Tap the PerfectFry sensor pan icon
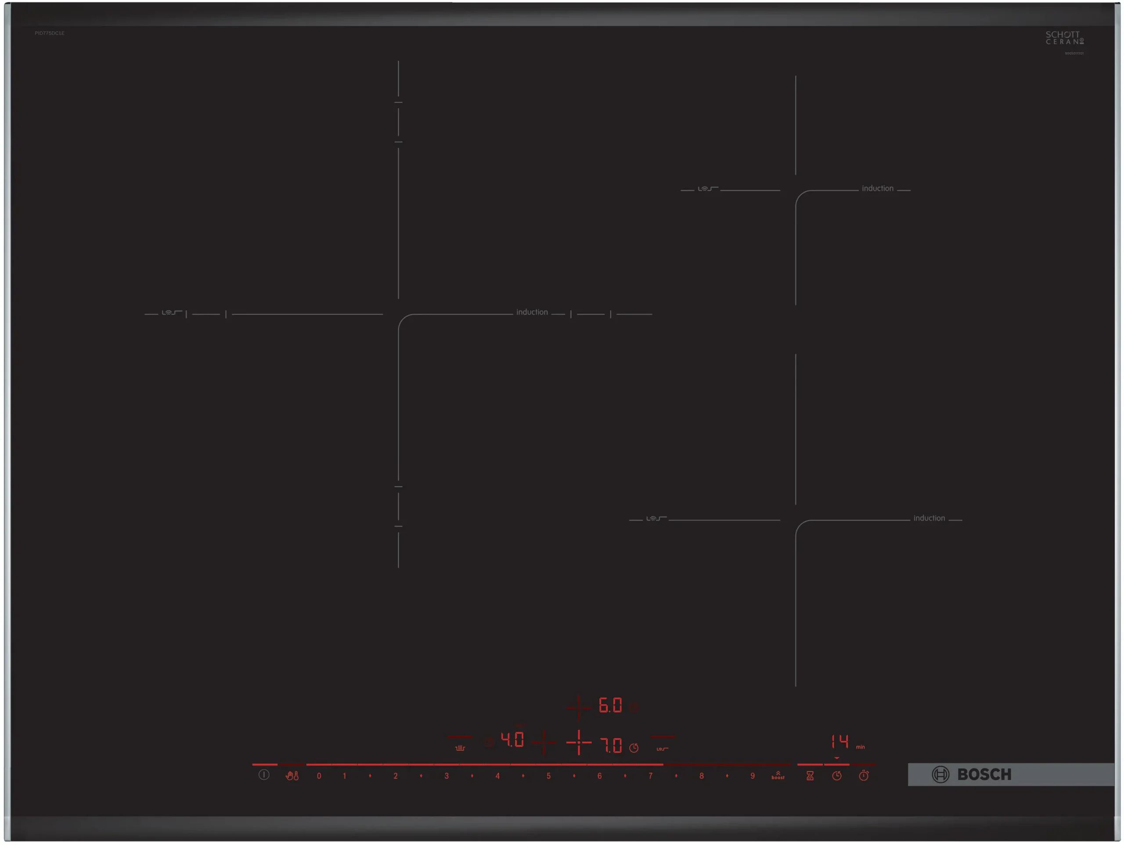 pyautogui.click(x=662, y=748)
